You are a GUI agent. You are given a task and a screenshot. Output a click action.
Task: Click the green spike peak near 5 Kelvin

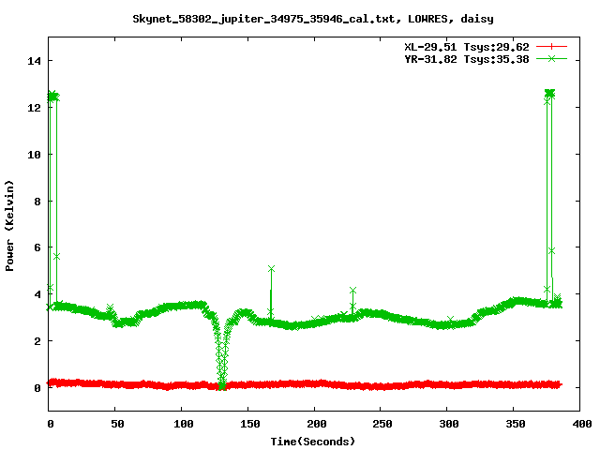click(271, 269)
